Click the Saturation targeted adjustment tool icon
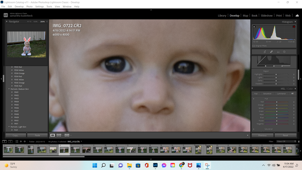Image resolution: width=302 pixels, height=170 pixels. coord(254,129)
